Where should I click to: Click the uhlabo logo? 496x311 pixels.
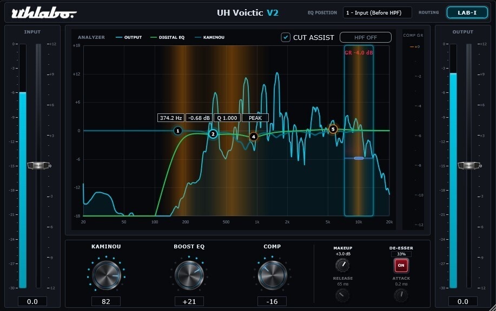click(x=44, y=13)
